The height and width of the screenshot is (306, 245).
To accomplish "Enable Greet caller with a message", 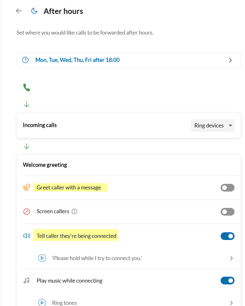I will point(227,188).
